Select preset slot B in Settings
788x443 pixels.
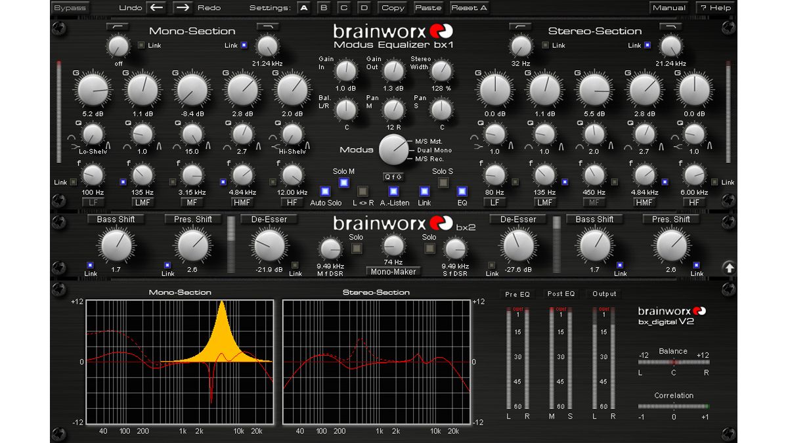point(322,7)
